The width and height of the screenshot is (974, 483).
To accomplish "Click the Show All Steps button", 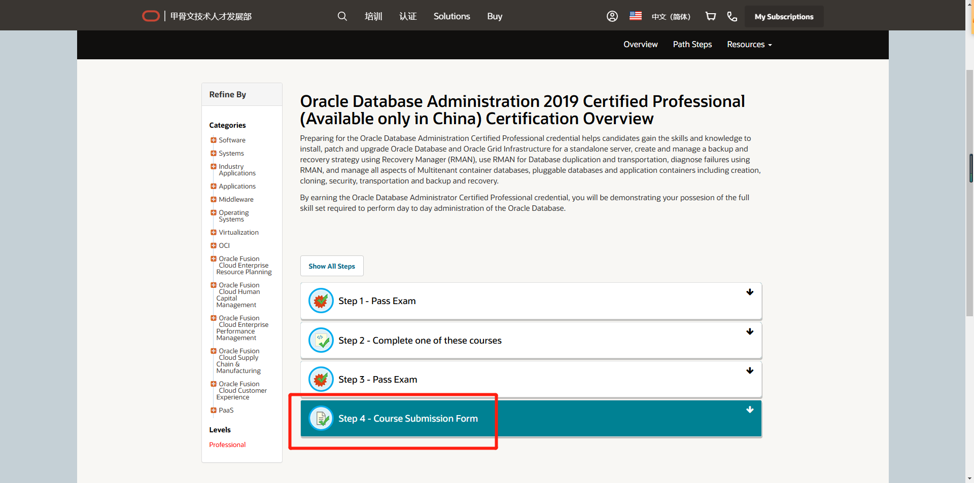I will 331,266.
